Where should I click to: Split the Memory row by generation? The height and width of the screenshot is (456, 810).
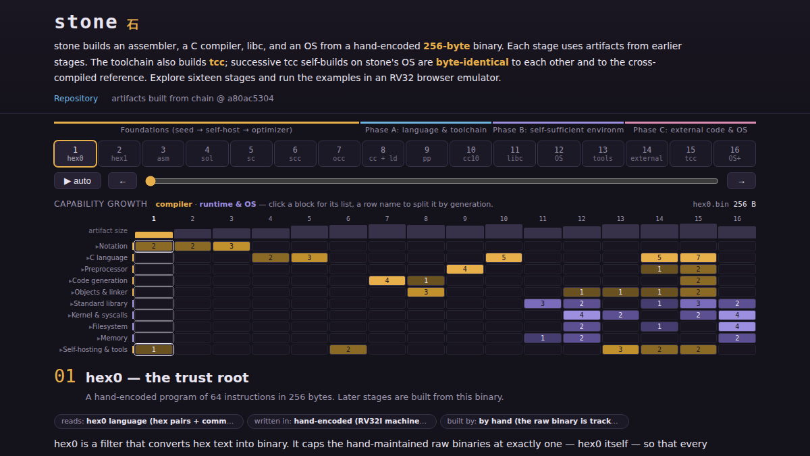pos(112,338)
